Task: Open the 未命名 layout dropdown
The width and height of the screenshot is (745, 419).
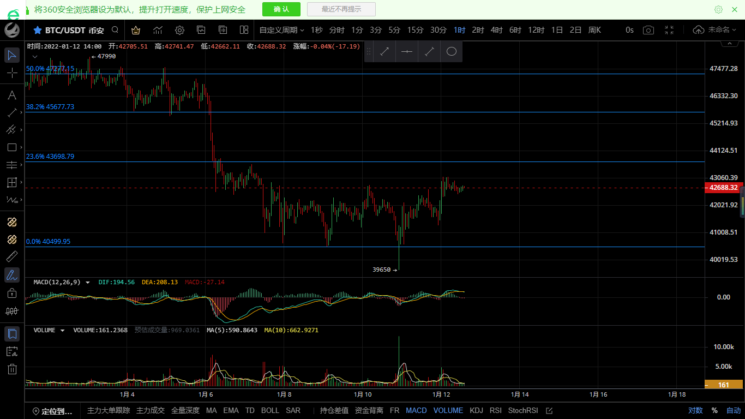Action: tap(722, 30)
